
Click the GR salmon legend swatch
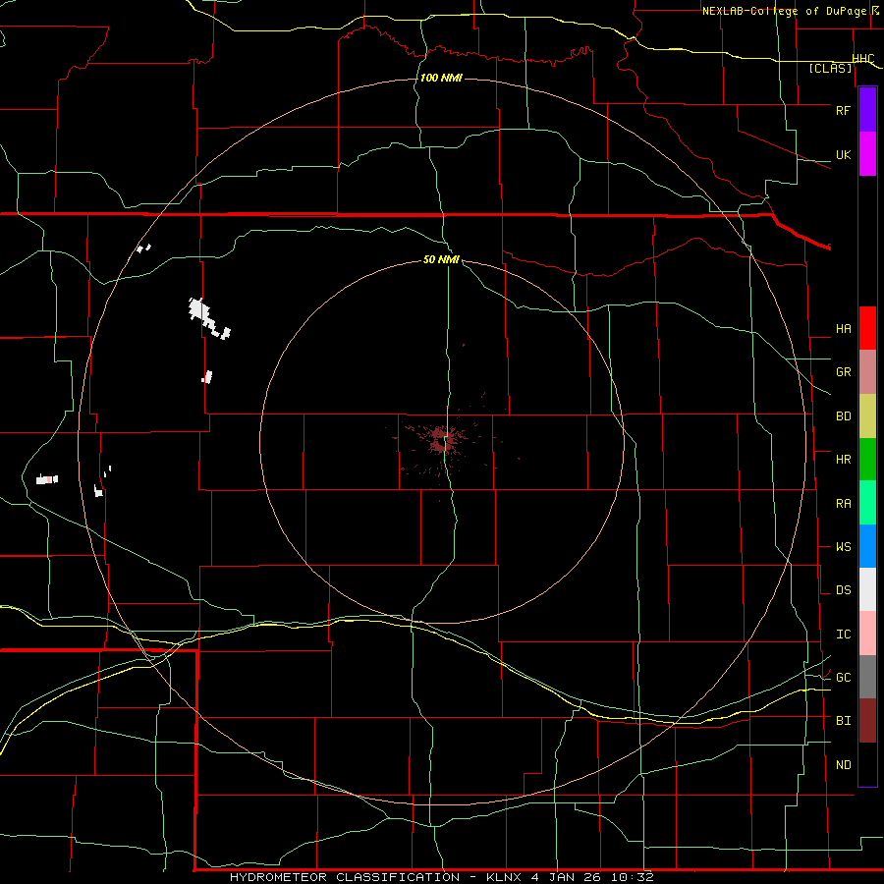point(867,372)
